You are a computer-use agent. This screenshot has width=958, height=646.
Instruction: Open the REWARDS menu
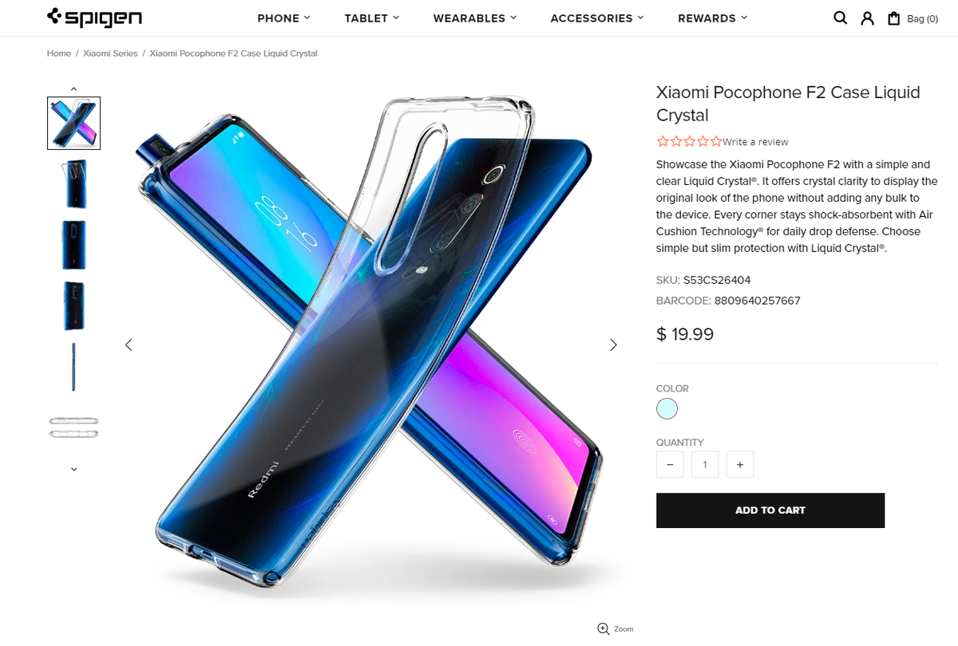coord(713,18)
